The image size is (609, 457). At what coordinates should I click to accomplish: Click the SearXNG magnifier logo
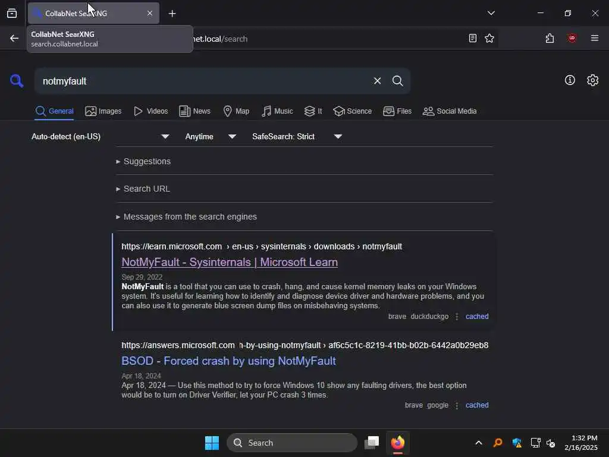coord(16,81)
